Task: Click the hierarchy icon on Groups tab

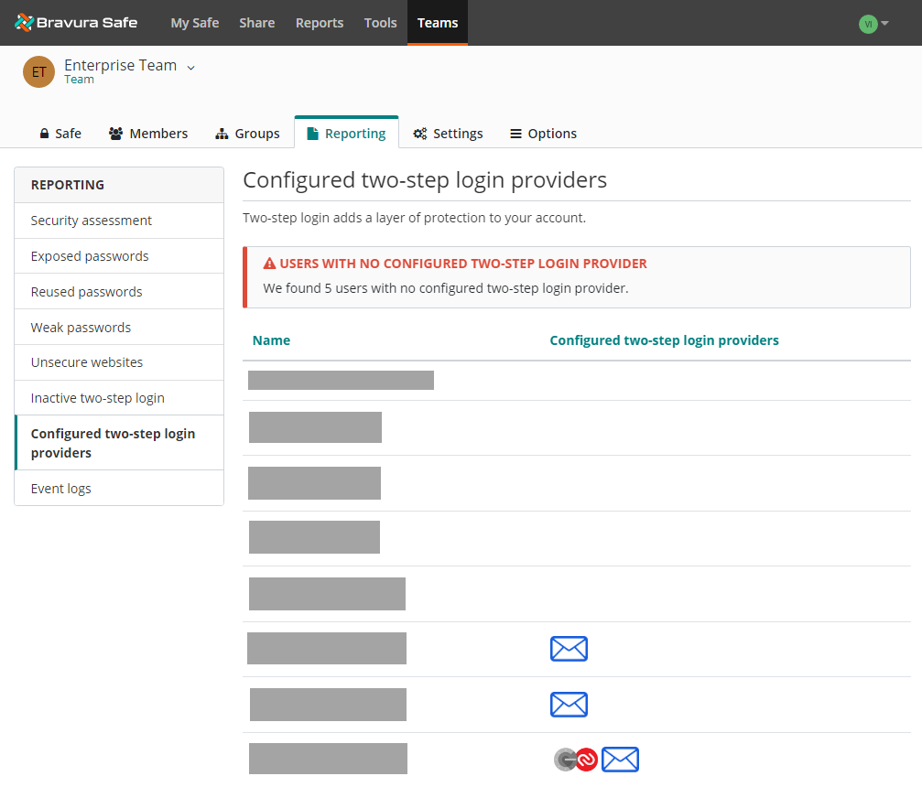Action: [222, 134]
